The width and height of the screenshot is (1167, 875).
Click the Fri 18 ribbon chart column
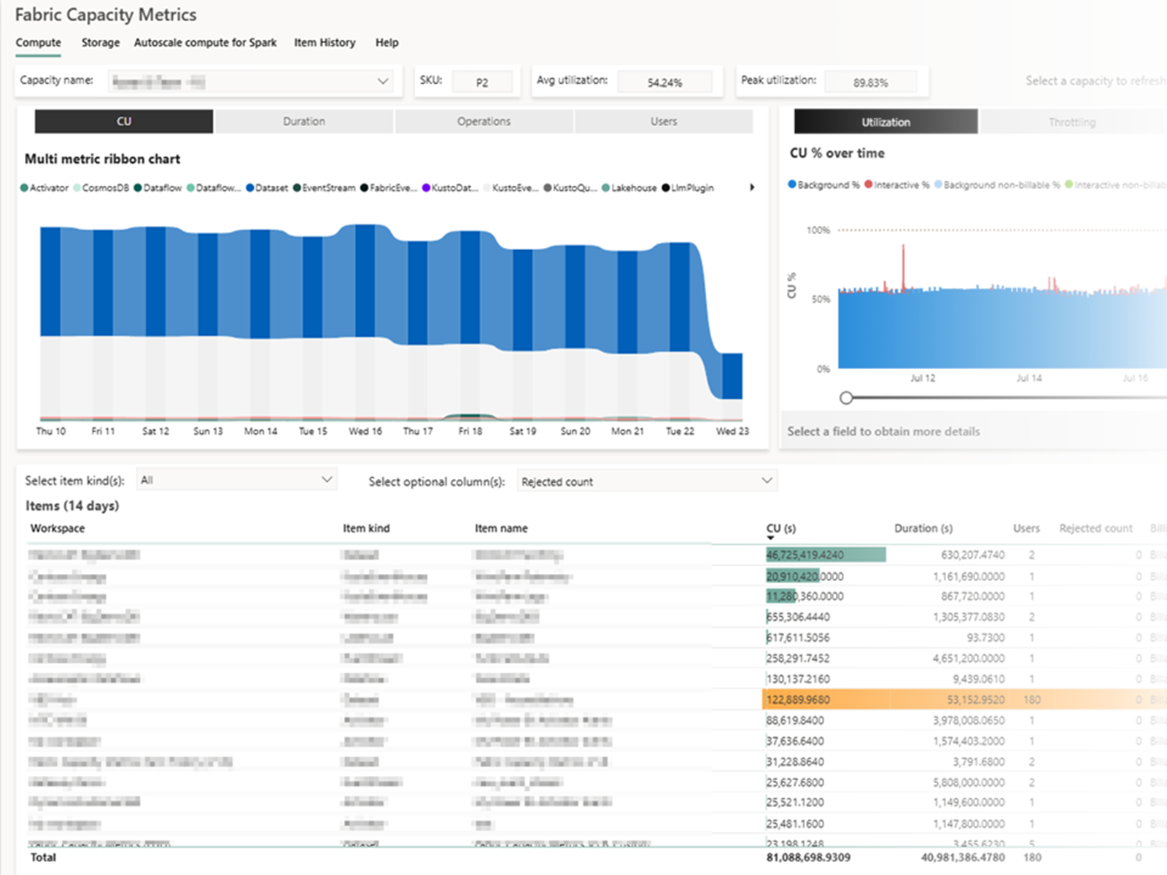coord(470,289)
